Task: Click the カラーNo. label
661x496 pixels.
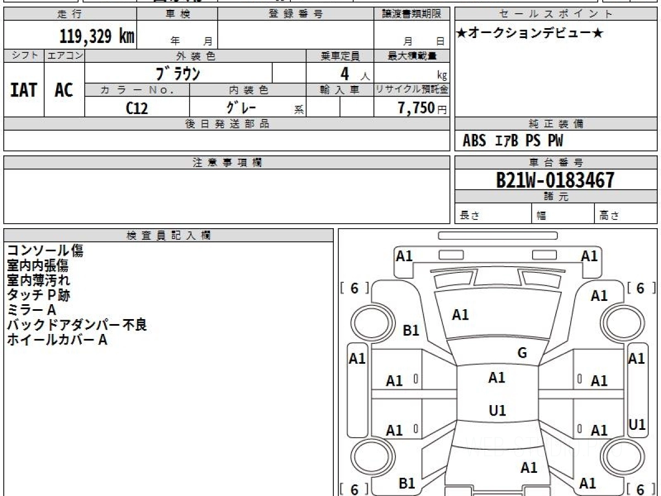Action: [x=137, y=90]
